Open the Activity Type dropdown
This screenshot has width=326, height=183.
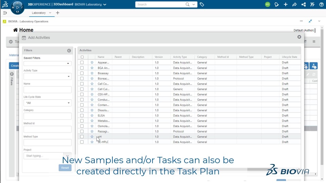[x=48, y=76]
